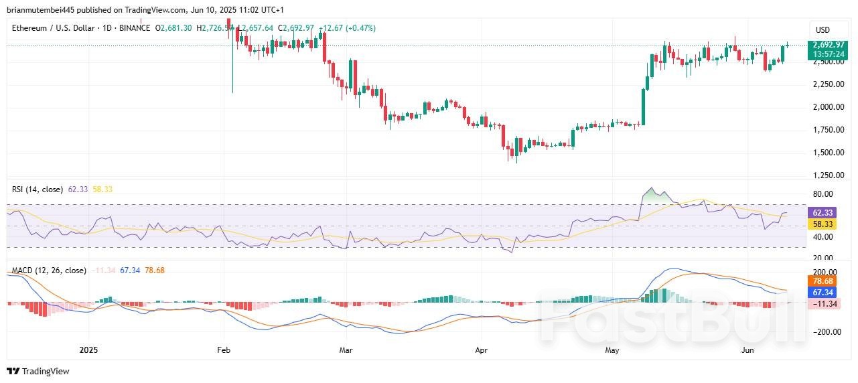The height and width of the screenshot is (383, 858).
Task: Select the MACD (12, 26, close) indicator label
Action: (49, 271)
